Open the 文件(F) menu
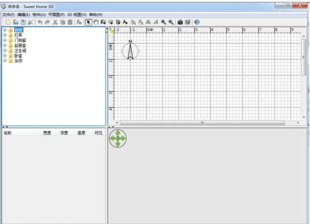 pos(9,15)
